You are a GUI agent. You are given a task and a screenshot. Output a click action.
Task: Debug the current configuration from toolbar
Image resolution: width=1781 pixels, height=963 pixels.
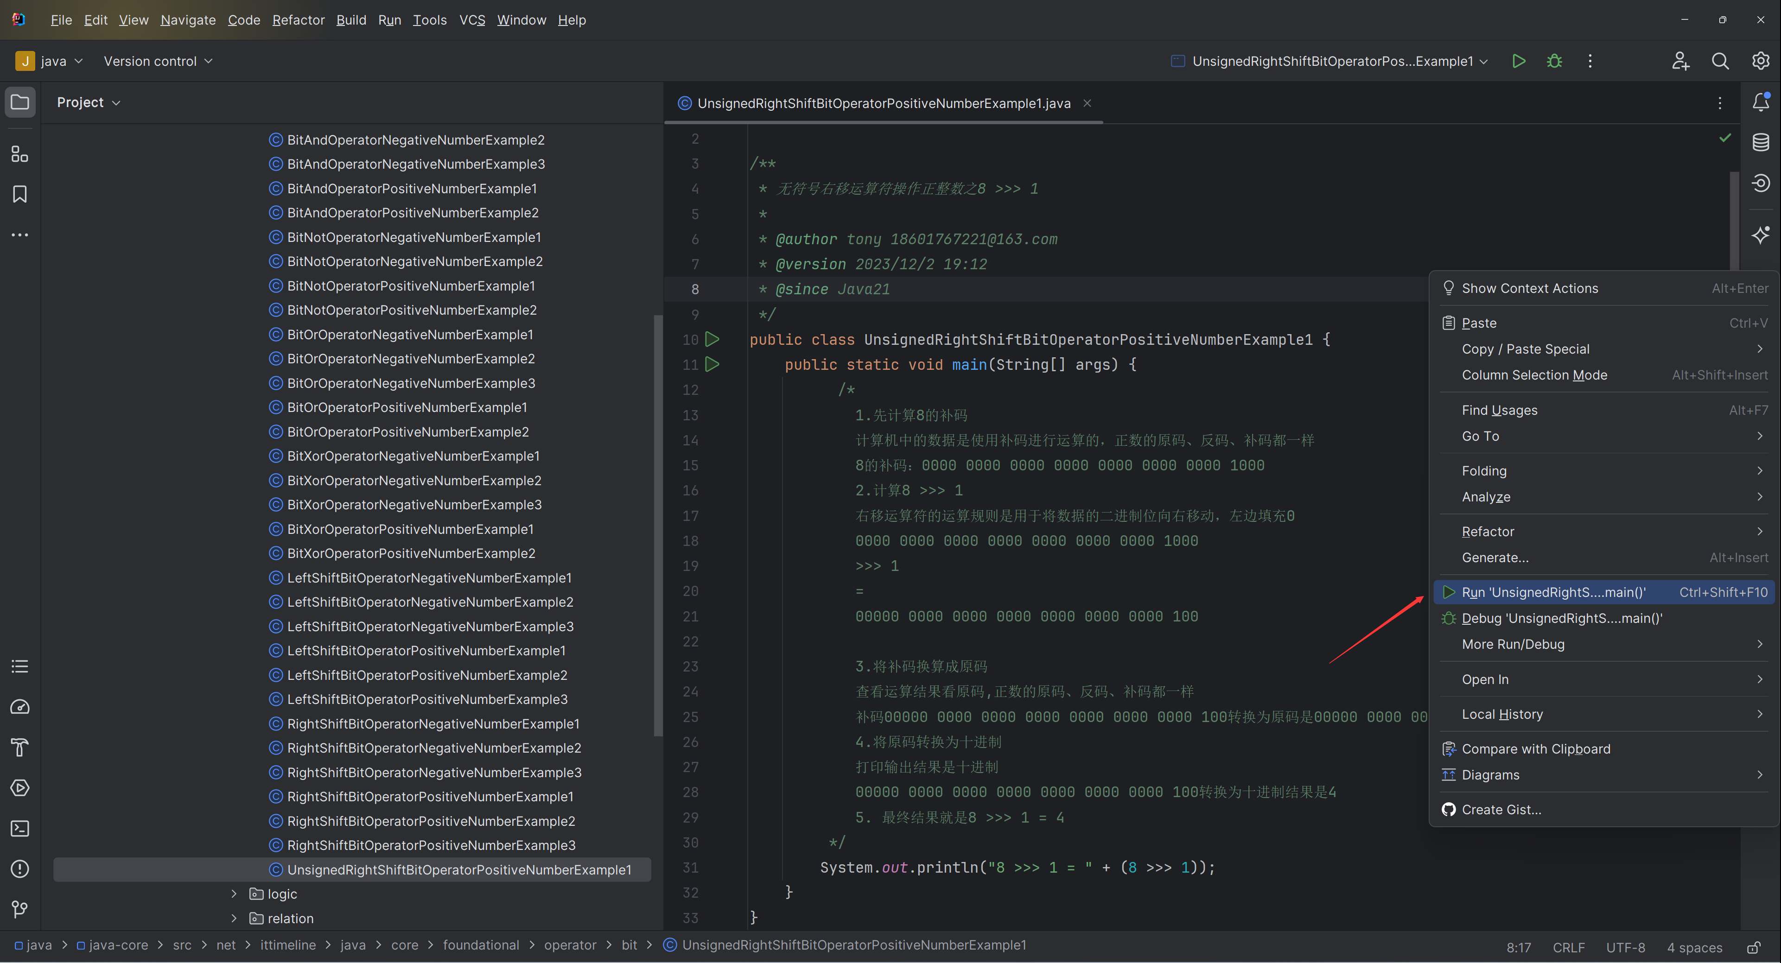1554,61
